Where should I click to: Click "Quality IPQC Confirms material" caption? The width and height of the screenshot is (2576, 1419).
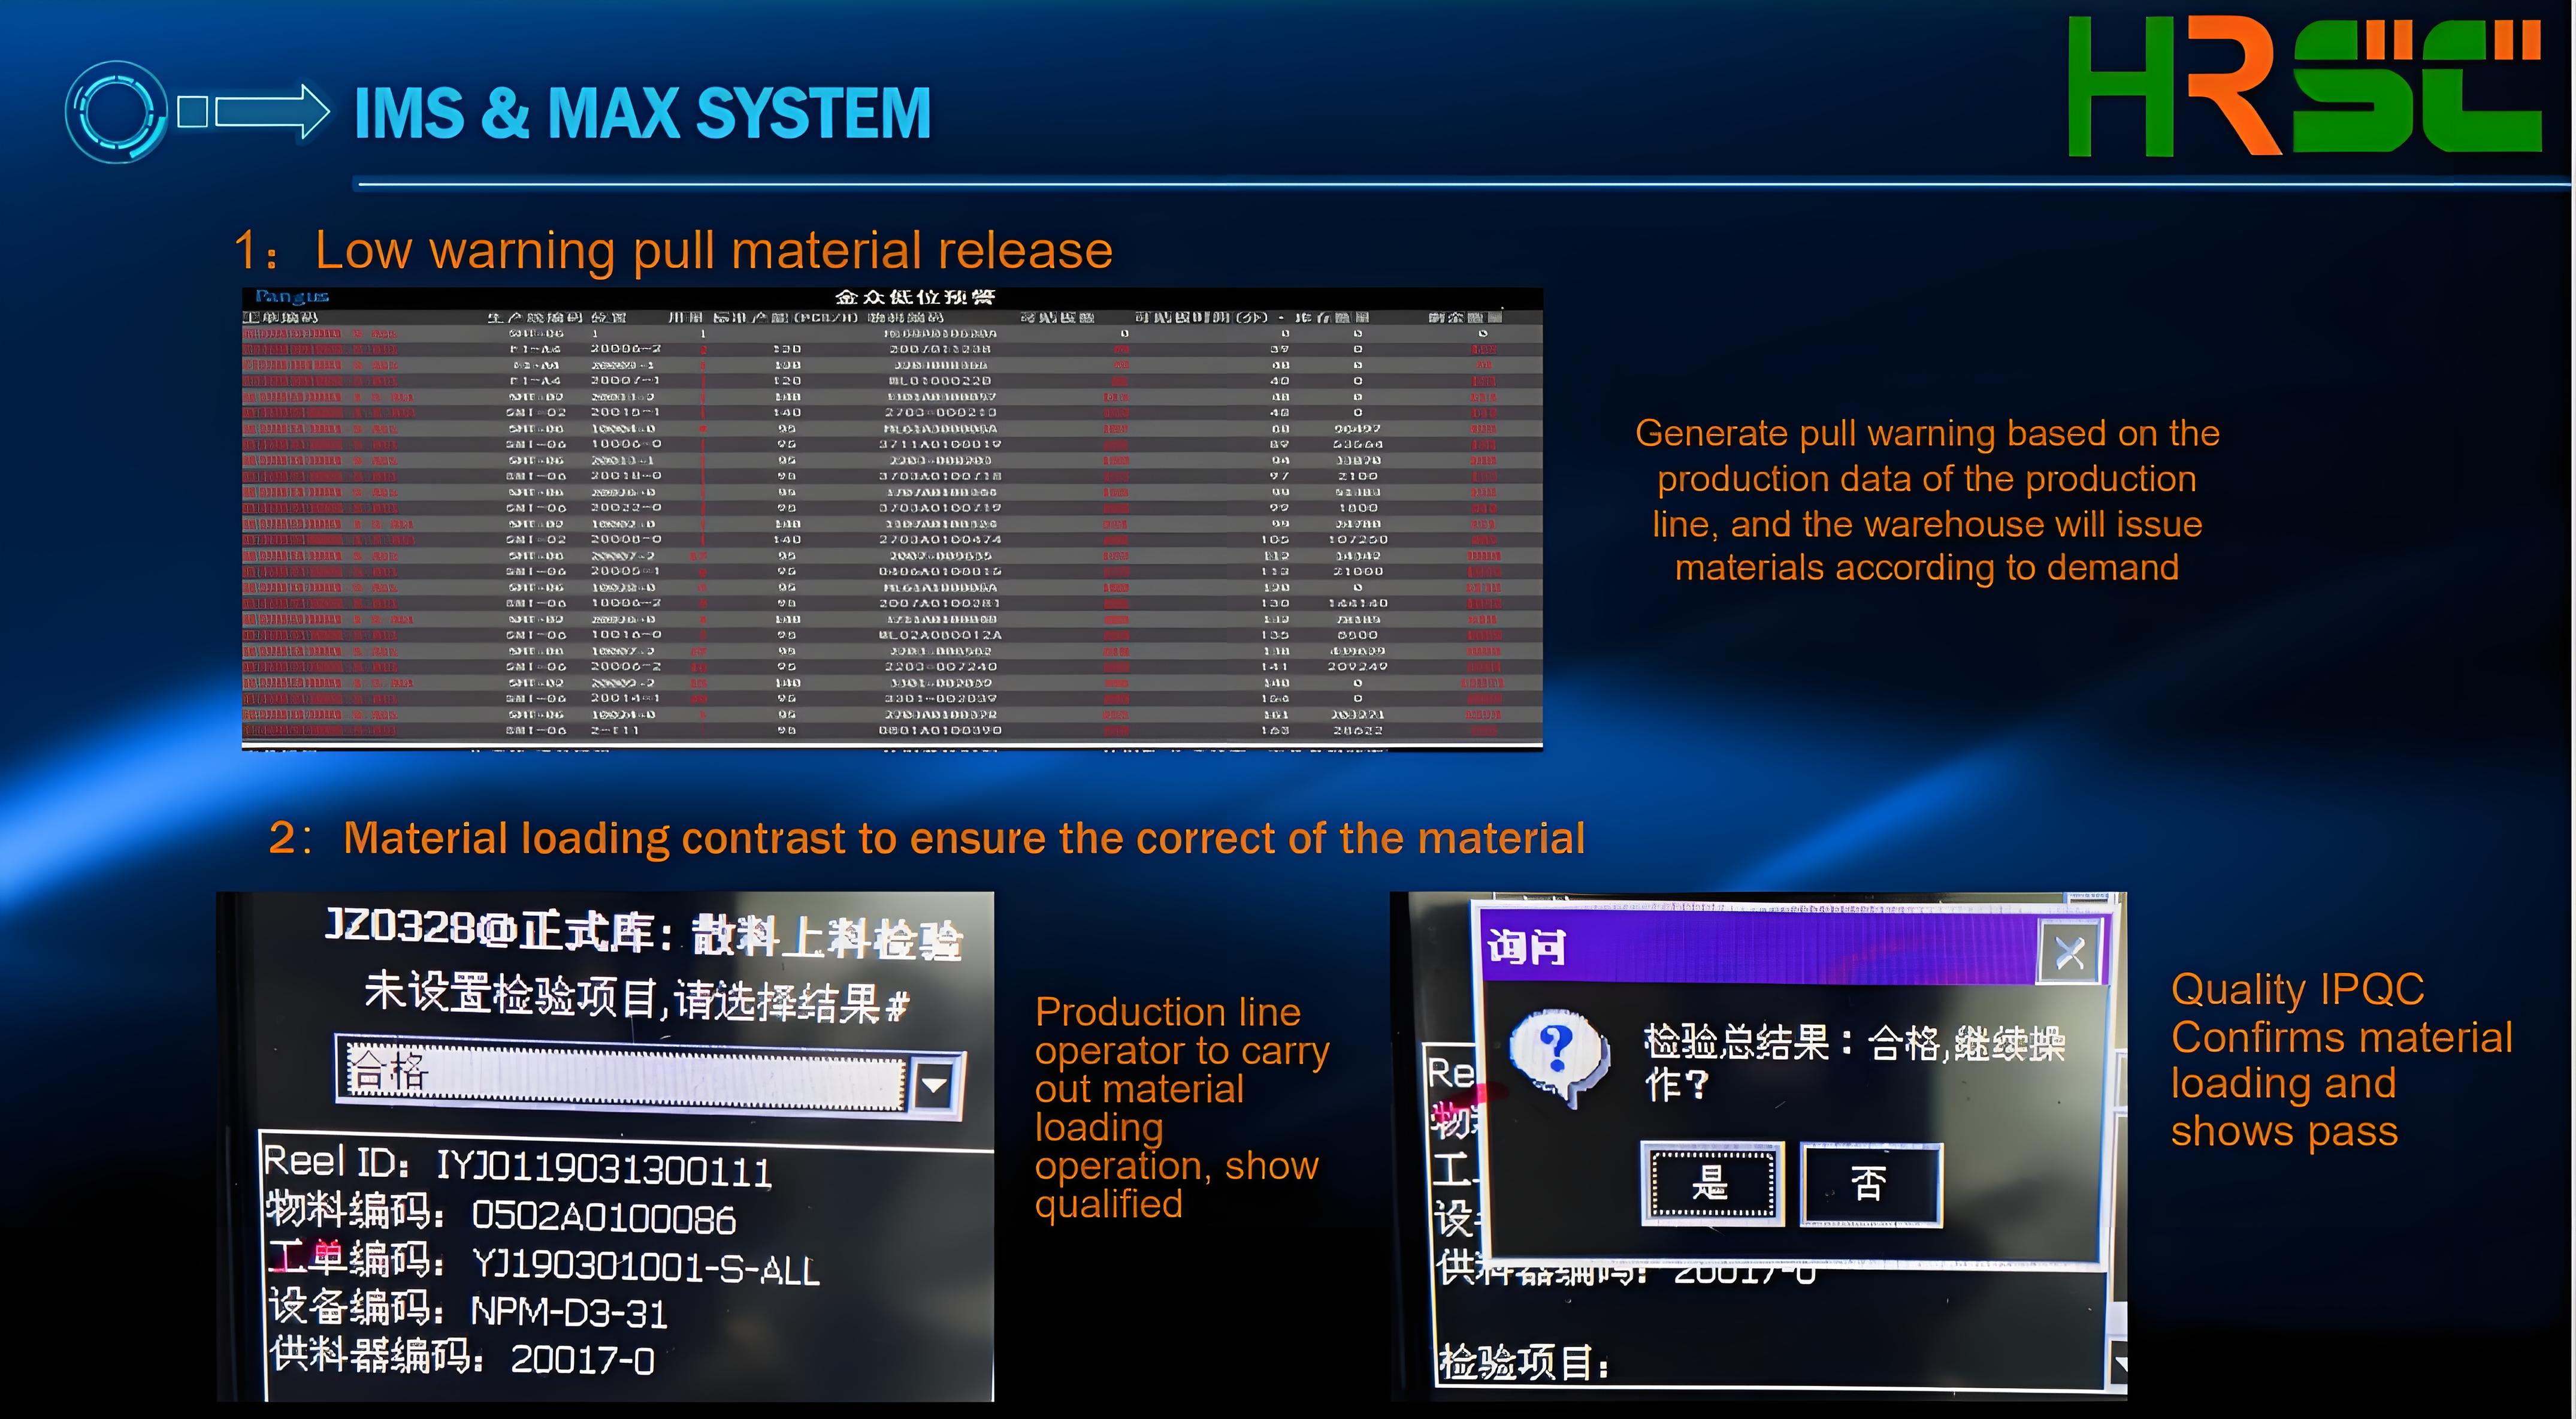[2342, 1060]
